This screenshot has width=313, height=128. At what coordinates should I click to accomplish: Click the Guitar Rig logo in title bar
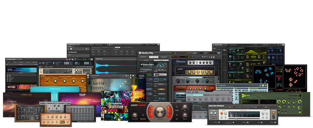[x=146, y=53]
